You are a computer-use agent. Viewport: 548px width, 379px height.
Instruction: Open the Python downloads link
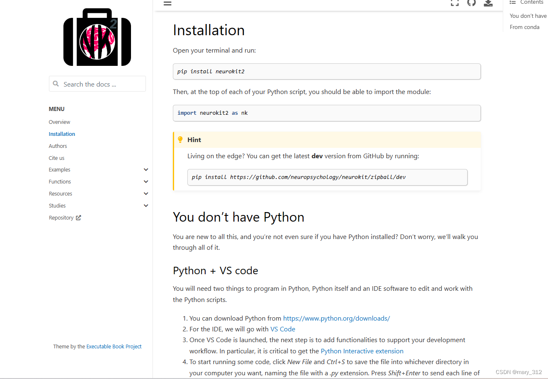336,318
